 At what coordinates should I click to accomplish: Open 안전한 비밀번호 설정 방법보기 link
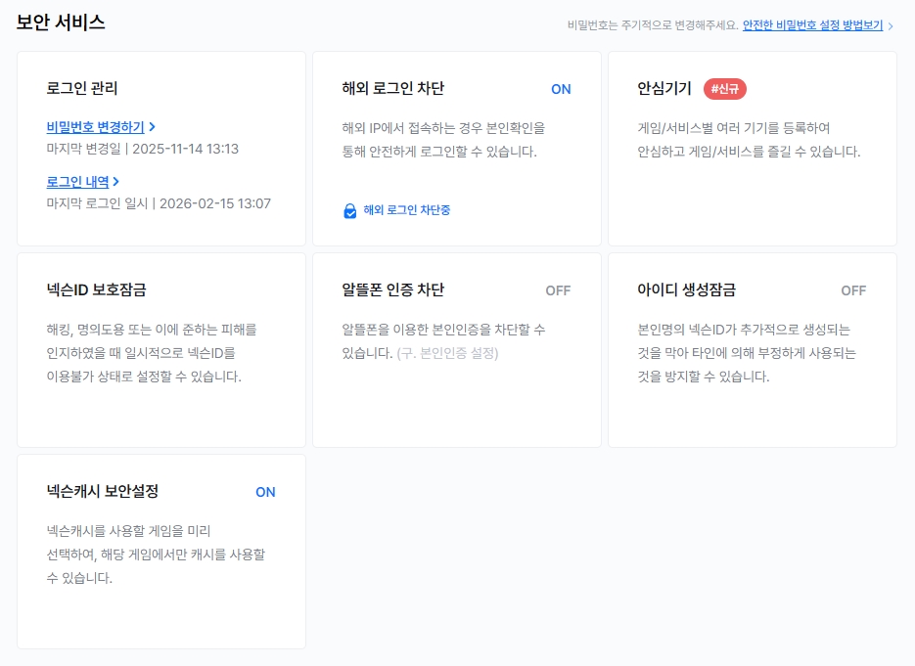point(812,25)
